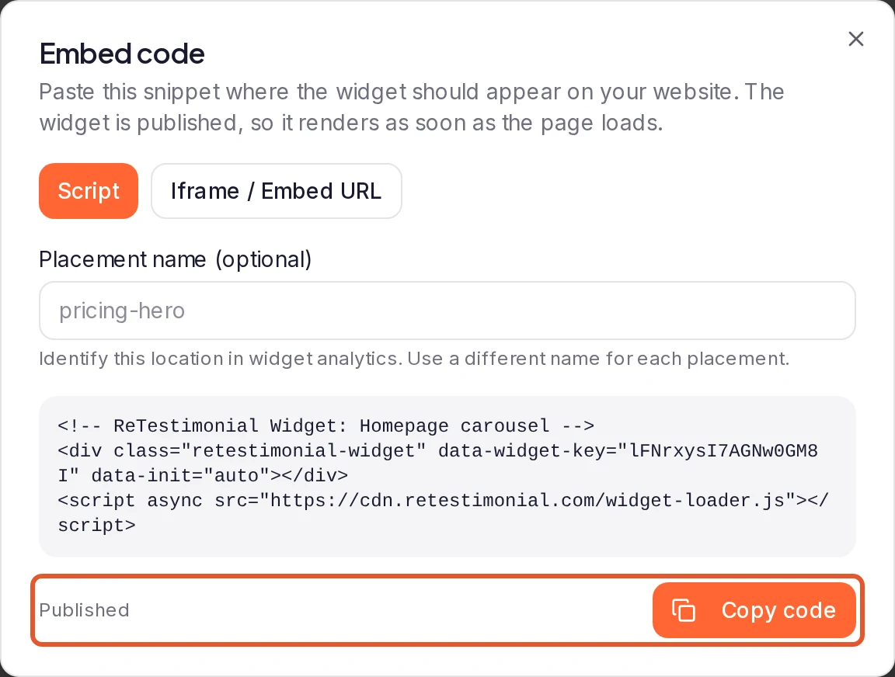Switch to Iframe / Embed URL tab
Viewport: 895px width, 677px height.
[x=277, y=191]
